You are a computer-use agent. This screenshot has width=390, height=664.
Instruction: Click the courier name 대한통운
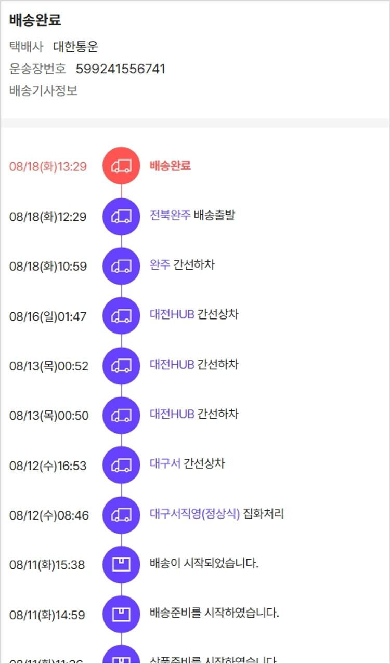76,47
